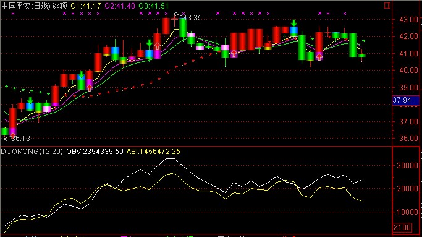Select the ASI:1456472.25 readout

[x=153, y=152]
